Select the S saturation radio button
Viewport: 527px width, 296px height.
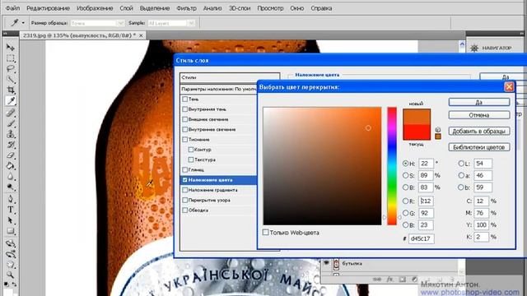(406, 175)
